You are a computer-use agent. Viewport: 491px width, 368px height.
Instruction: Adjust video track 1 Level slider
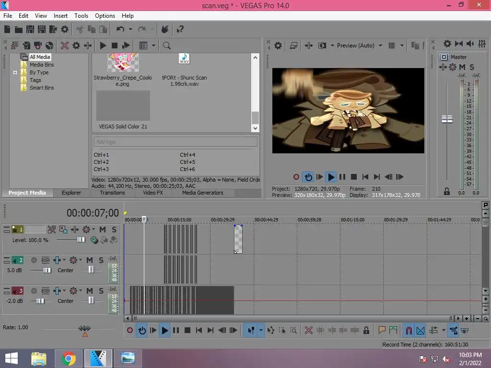(81, 240)
